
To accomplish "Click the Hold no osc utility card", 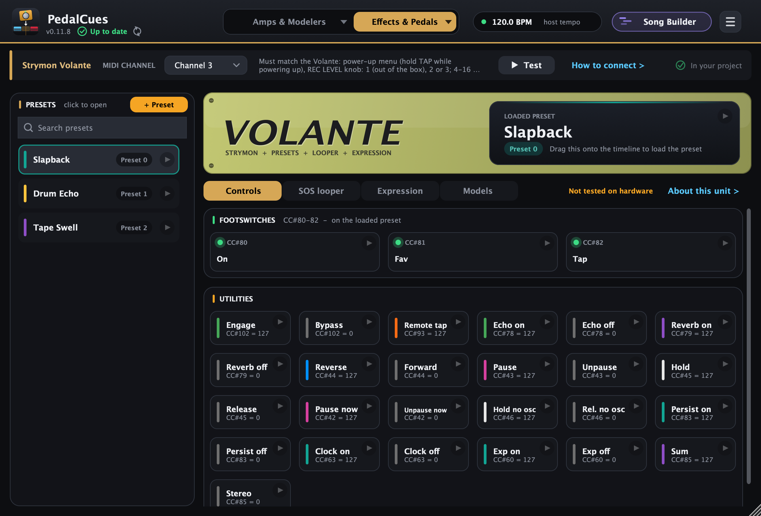I will [x=517, y=412].
